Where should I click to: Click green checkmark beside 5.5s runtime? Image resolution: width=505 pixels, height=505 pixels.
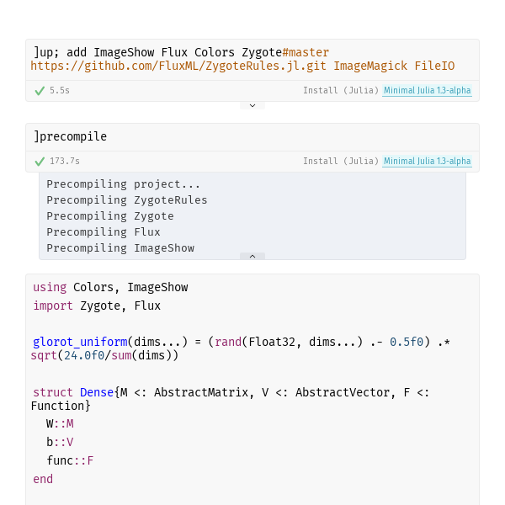coord(40,91)
